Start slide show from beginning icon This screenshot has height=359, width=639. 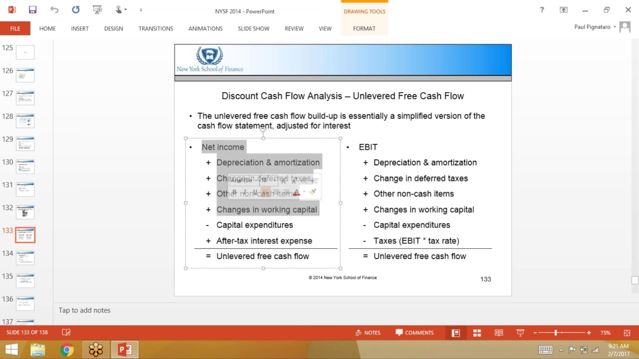(x=98, y=9)
